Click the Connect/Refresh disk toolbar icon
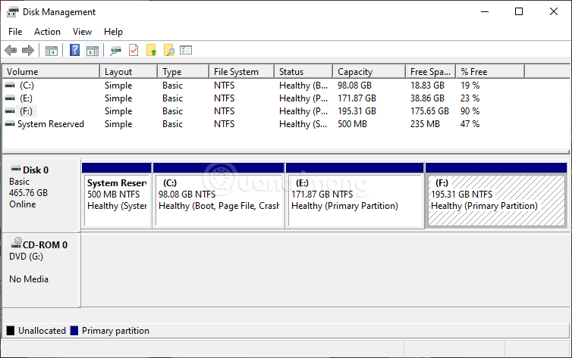 115,51
